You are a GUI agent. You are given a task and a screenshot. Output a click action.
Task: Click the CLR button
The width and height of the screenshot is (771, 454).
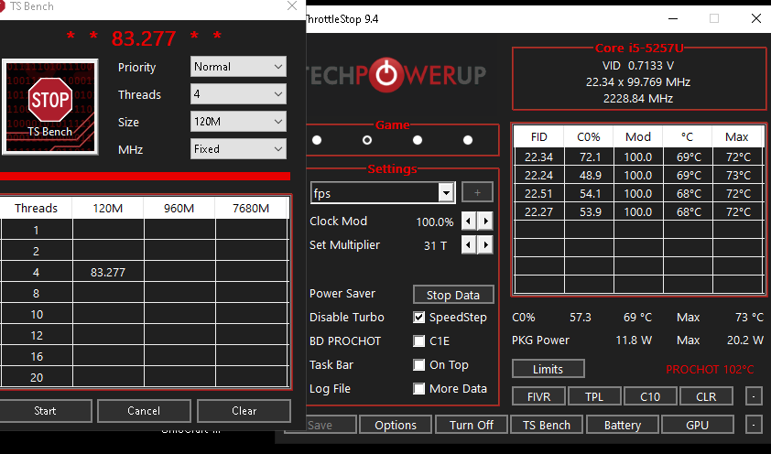pos(706,396)
